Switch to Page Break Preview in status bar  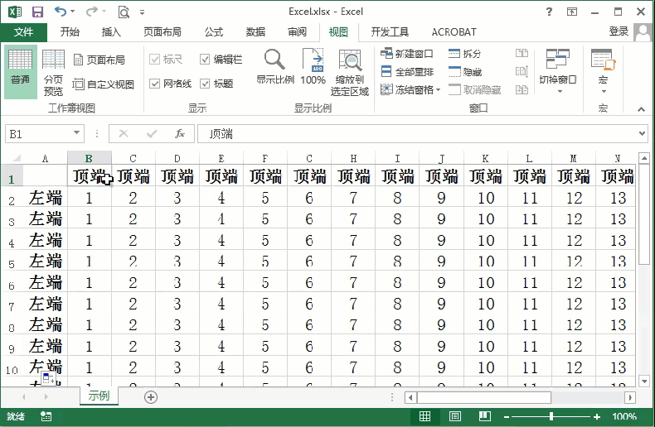pyautogui.click(x=485, y=416)
